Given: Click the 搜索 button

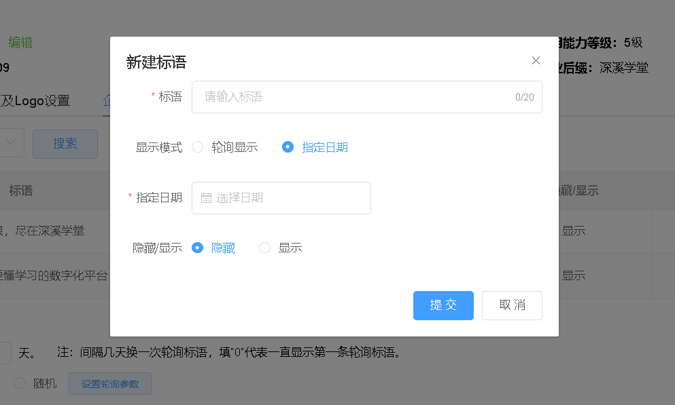Looking at the screenshot, I should [65, 143].
